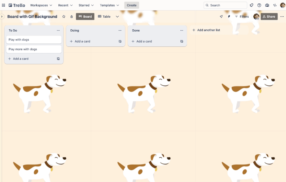Create from template in To Do list

(58, 59)
